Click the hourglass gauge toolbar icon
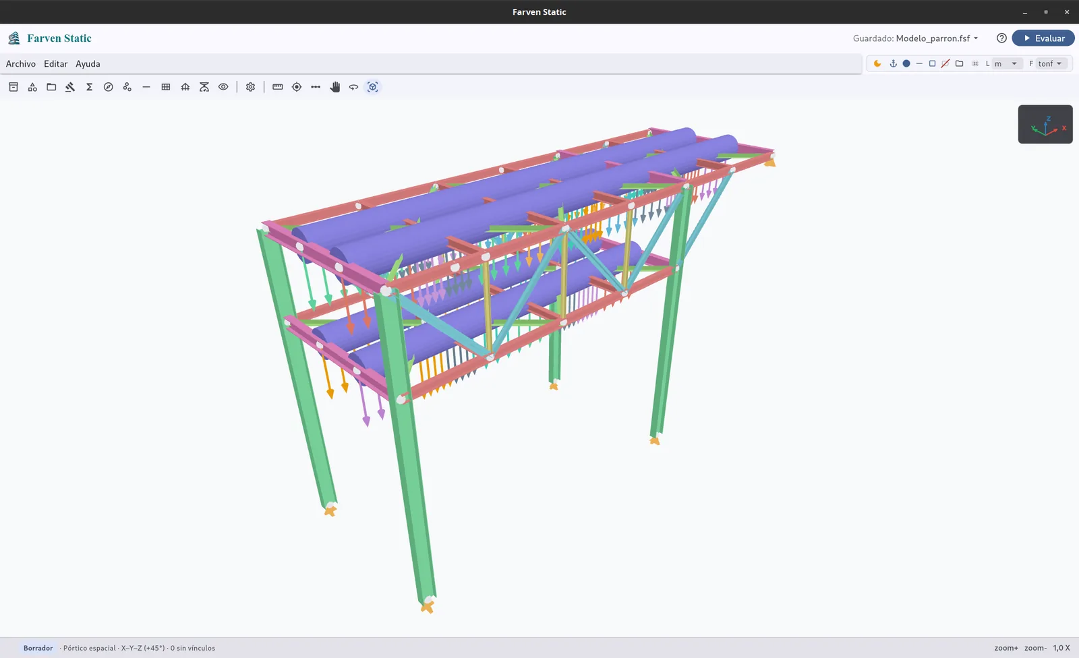This screenshot has height=658, width=1079. click(204, 87)
